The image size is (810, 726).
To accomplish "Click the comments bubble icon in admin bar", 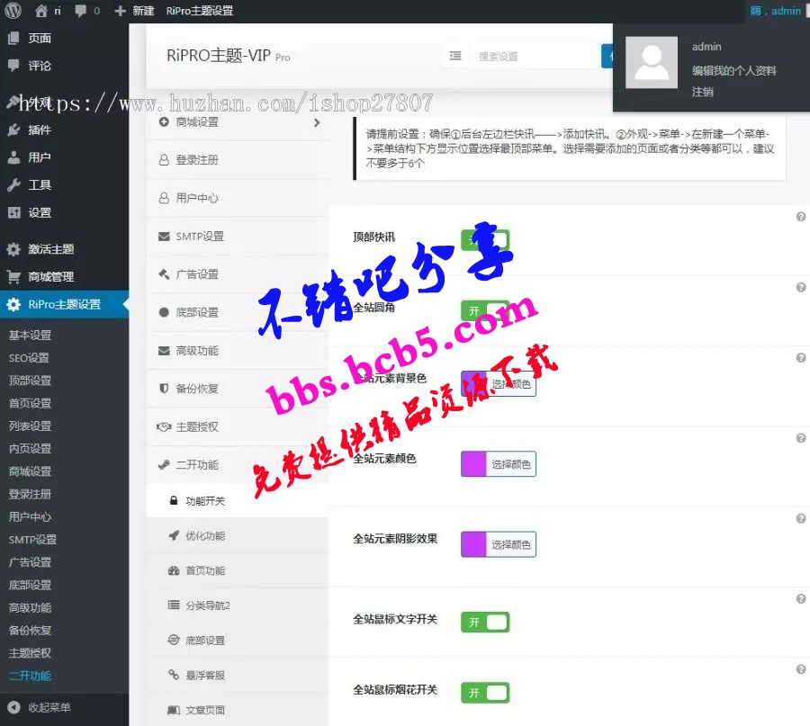I will 81,10.
